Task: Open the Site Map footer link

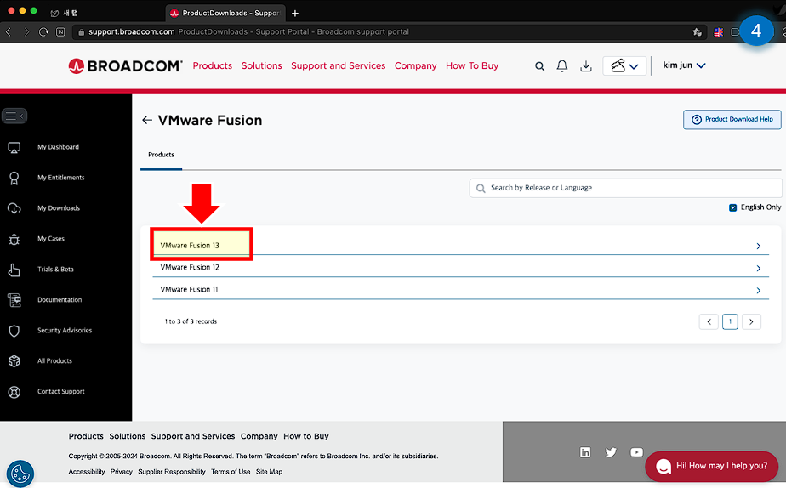Action: [x=269, y=472]
